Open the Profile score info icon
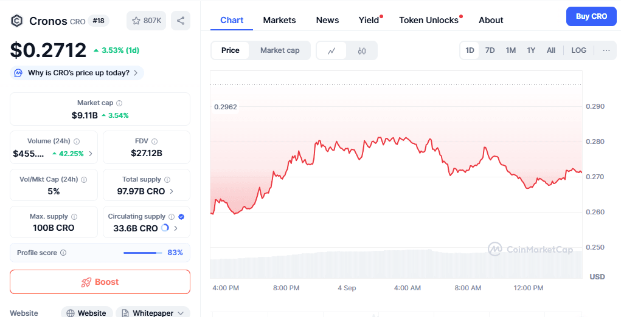Image resolution: width=621 pixels, height=317 pixels. [63, 253]
